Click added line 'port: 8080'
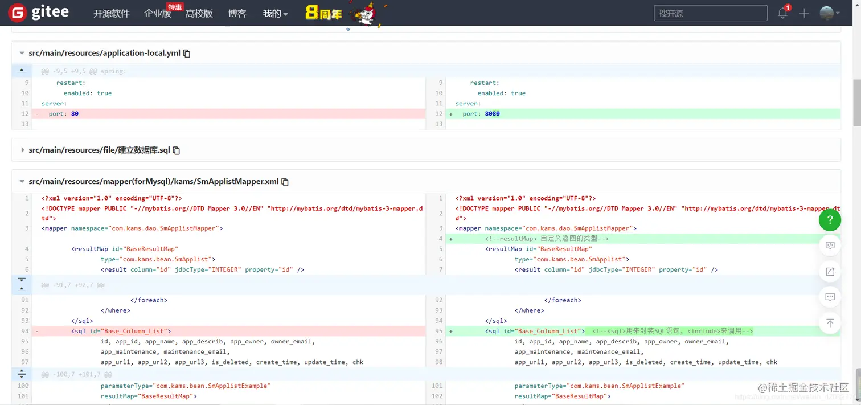This screenshot has width=861, height=405. coord(643,114)
